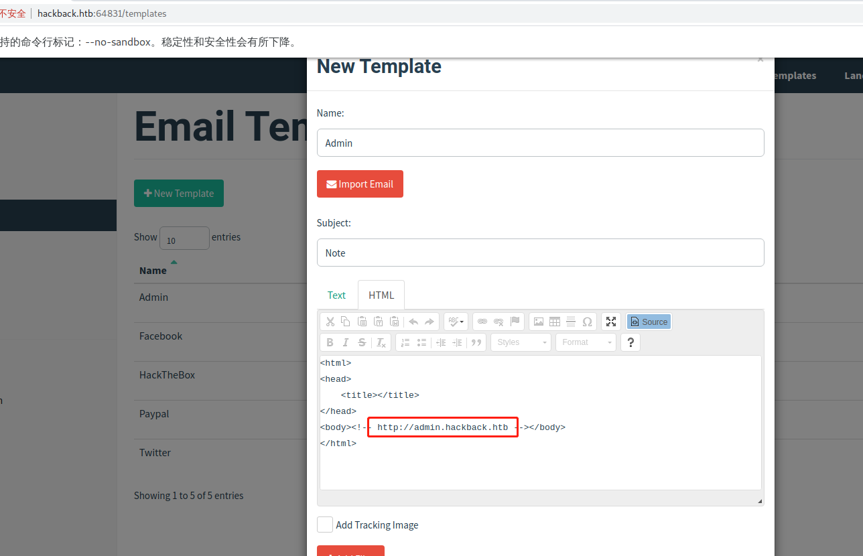
Task: Click Paste as plain text icon
Action: click(378, 322)
